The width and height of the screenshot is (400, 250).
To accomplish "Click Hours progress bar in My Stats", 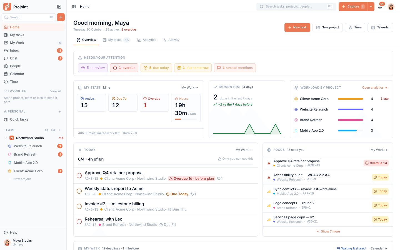I will 186,119.
